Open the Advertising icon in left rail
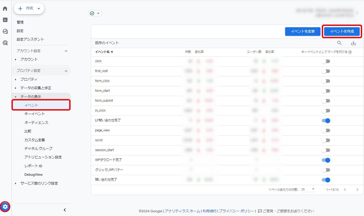The width and height of the screenshot is (364, 216). pos(5,43)
